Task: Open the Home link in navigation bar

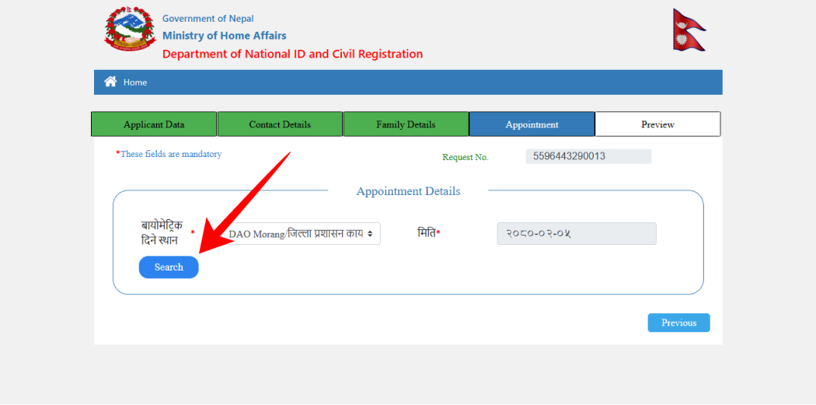Action: [134, 82]
